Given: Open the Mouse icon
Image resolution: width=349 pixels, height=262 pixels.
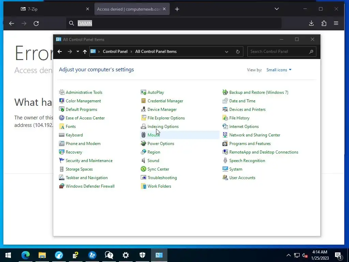Looking at the screenshot, I should pos(143,135).
